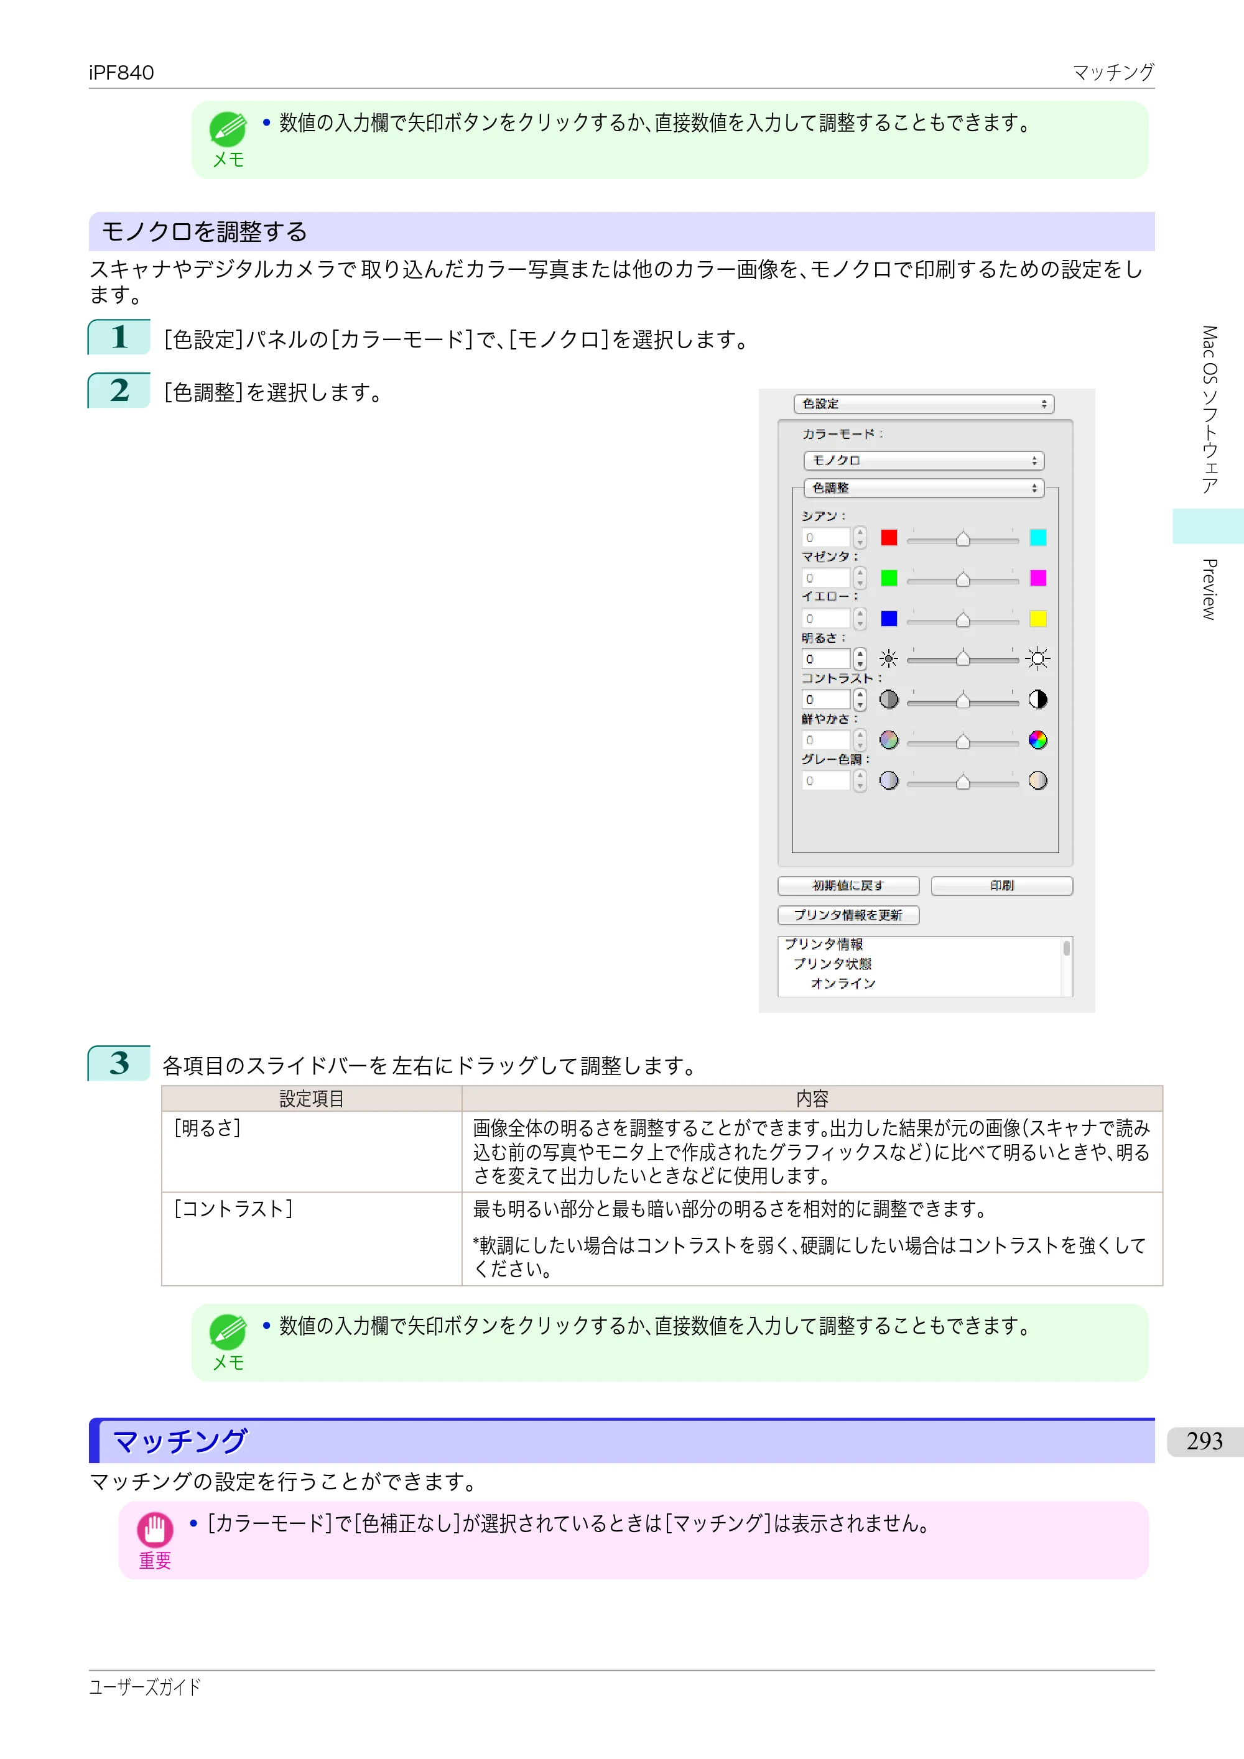Click the vivid rainbow circle icon for 鮮やかさ

click(x=1038, y=740)
